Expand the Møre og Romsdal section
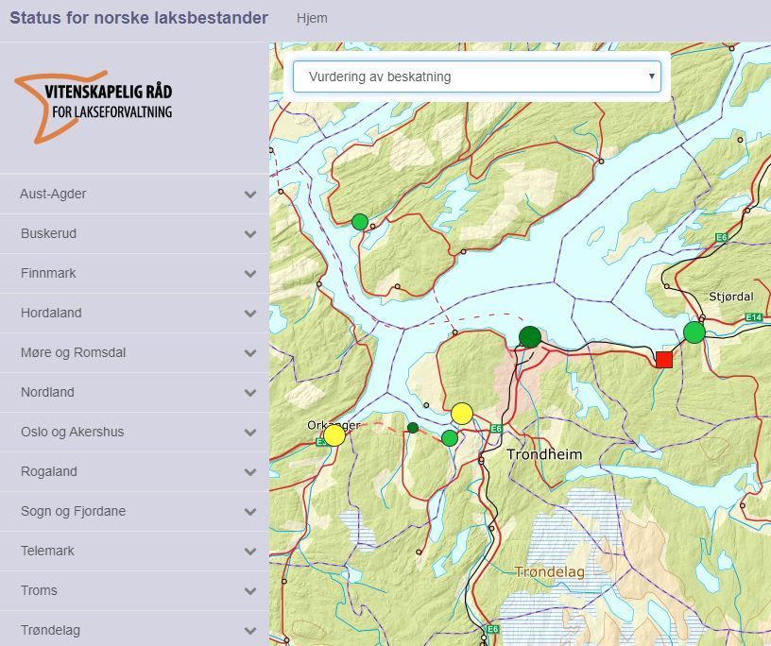 [132, 352]
